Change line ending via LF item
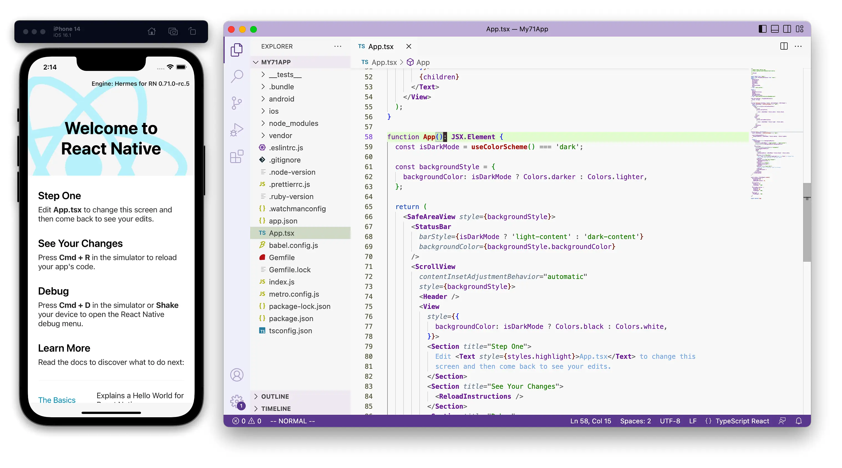 [x=693, y=421]
